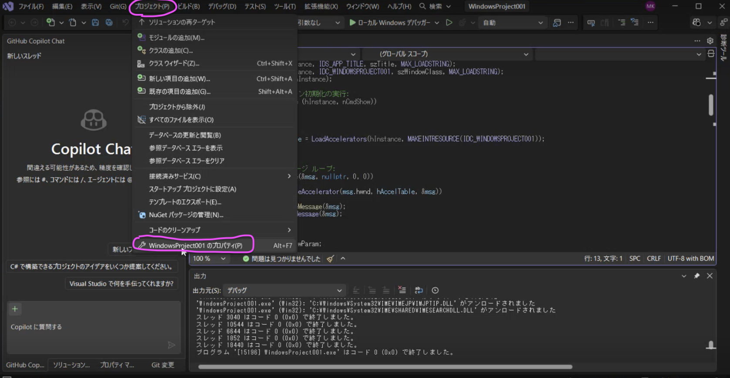
Task: Click the GitHub Copilot icon in toolbar
Action: pyautogui.click(x=696, y=22)
